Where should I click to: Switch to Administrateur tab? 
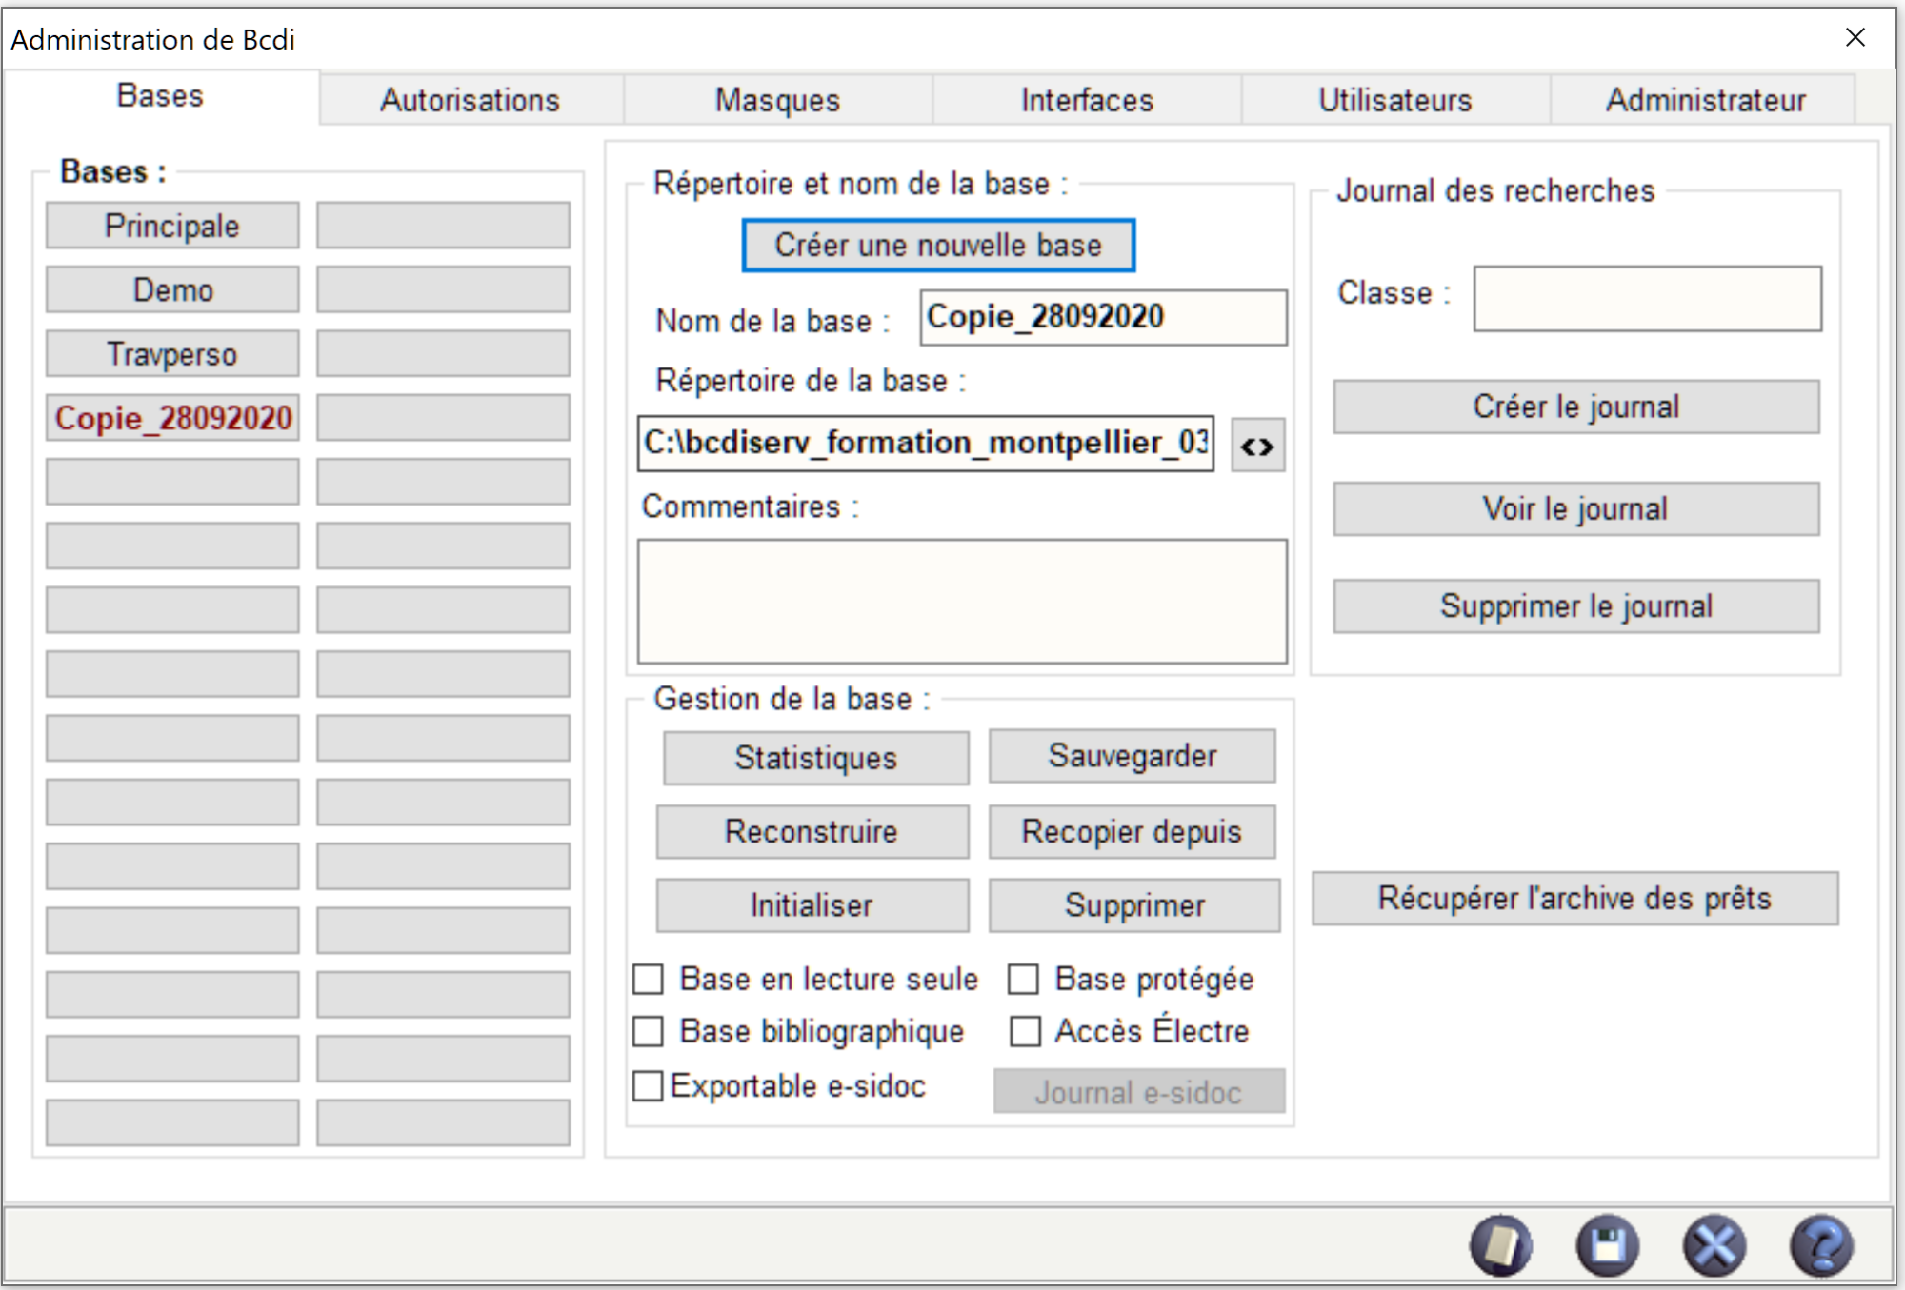coord(1705,100)
